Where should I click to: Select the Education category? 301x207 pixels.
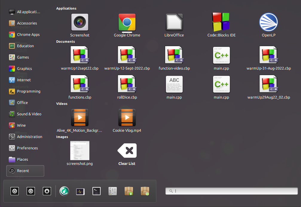click(x=25, y=46)
